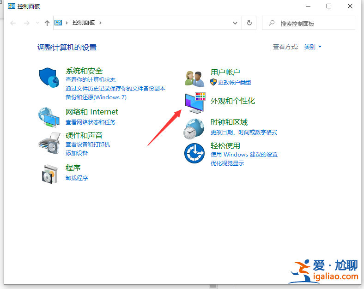
Task: Click the Back navigation arrow
Action: coord(13,23)
